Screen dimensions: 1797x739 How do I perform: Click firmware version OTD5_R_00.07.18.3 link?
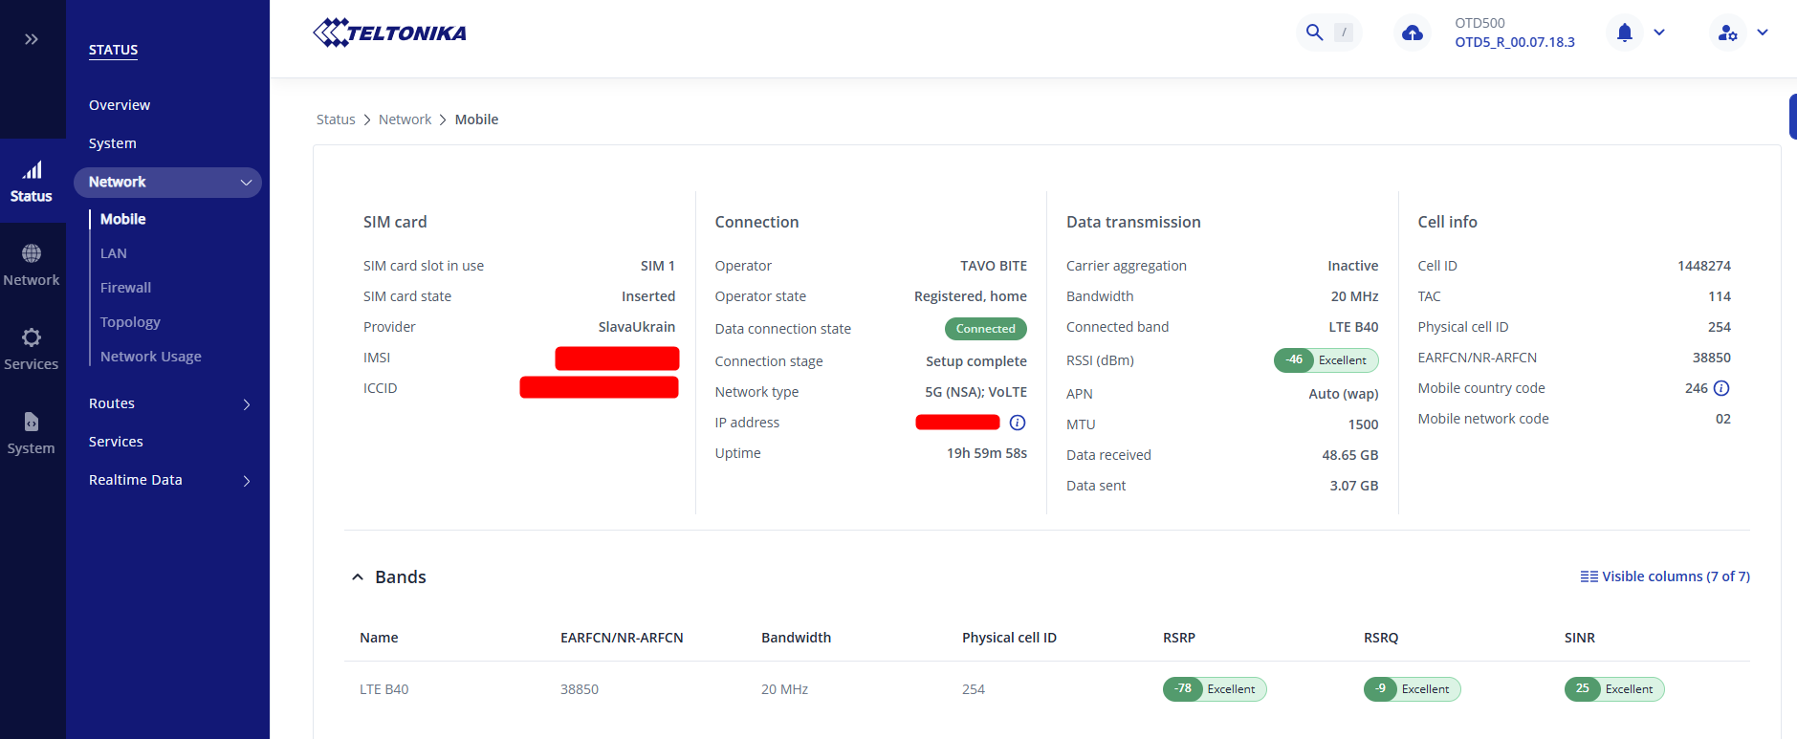(1515, 42)
